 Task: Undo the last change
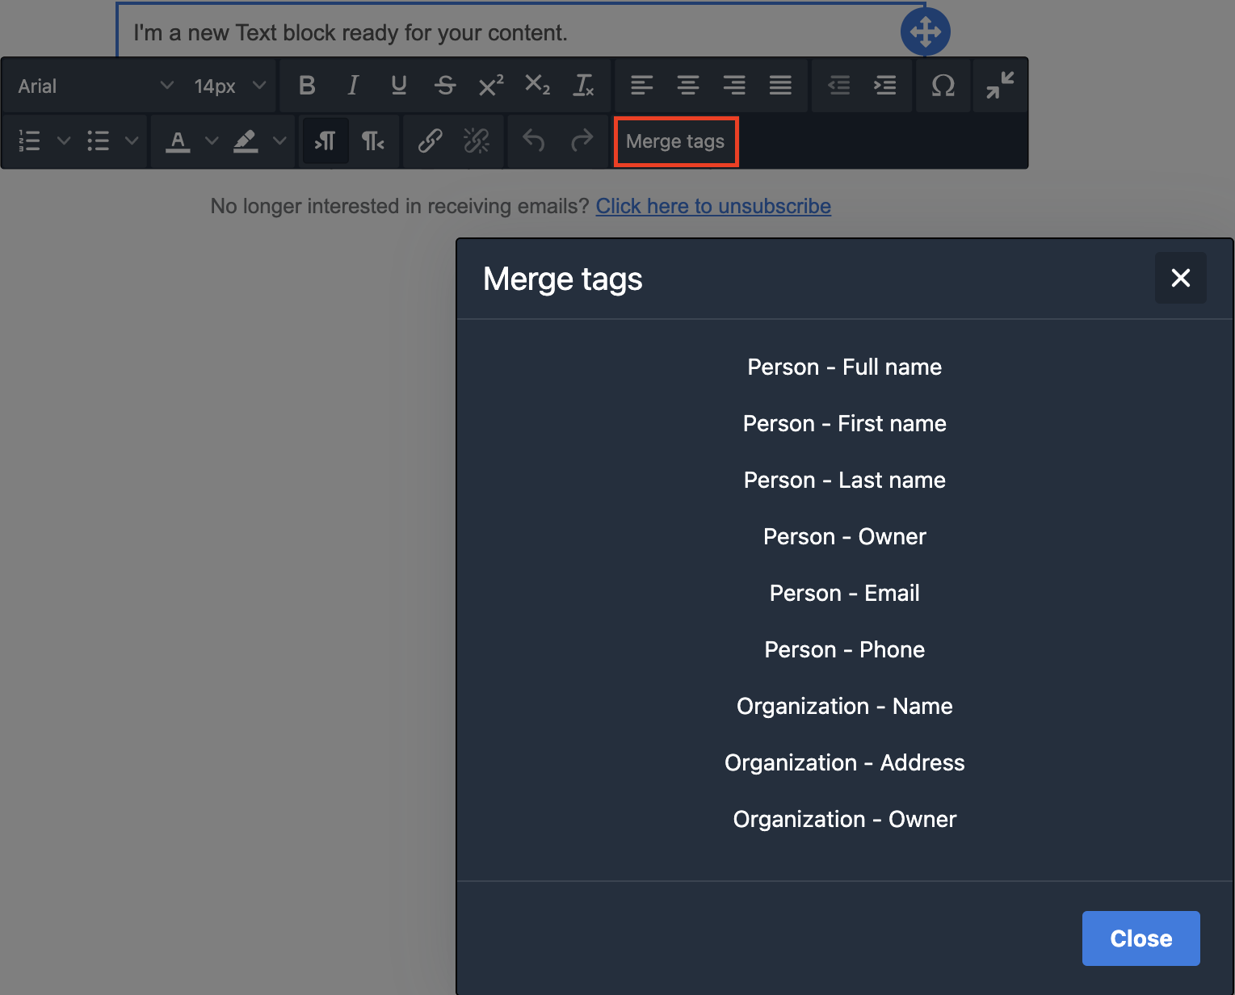coord(534,141)
